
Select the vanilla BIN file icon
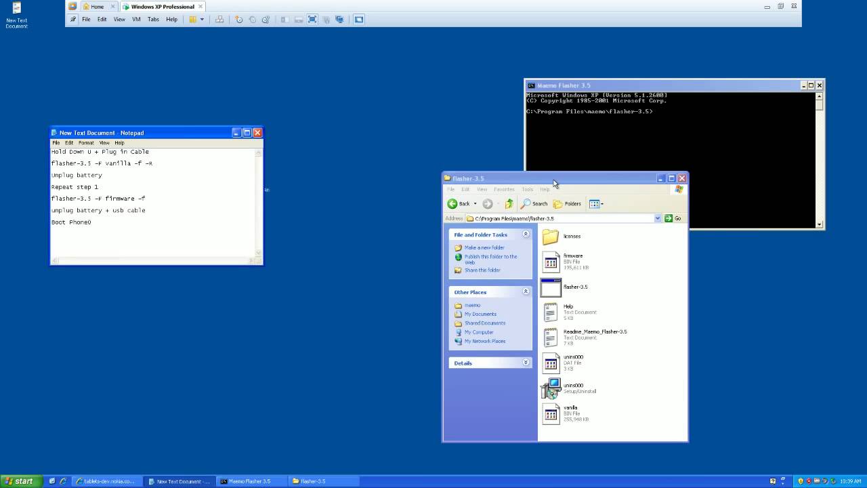coord(551,413)
